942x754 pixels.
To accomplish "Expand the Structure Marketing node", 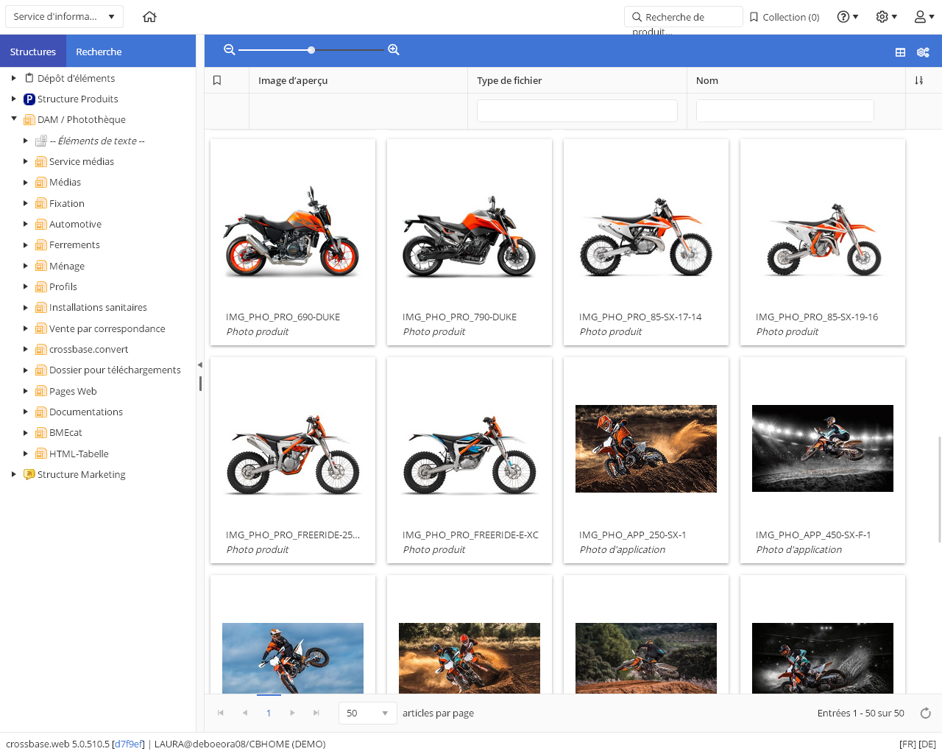I will pos(14,474).
